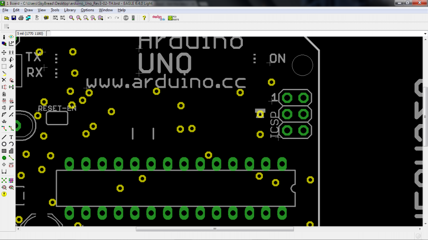Select the Name tool
The width and height of the screenshot is (428, 240).
pos(4,101)
